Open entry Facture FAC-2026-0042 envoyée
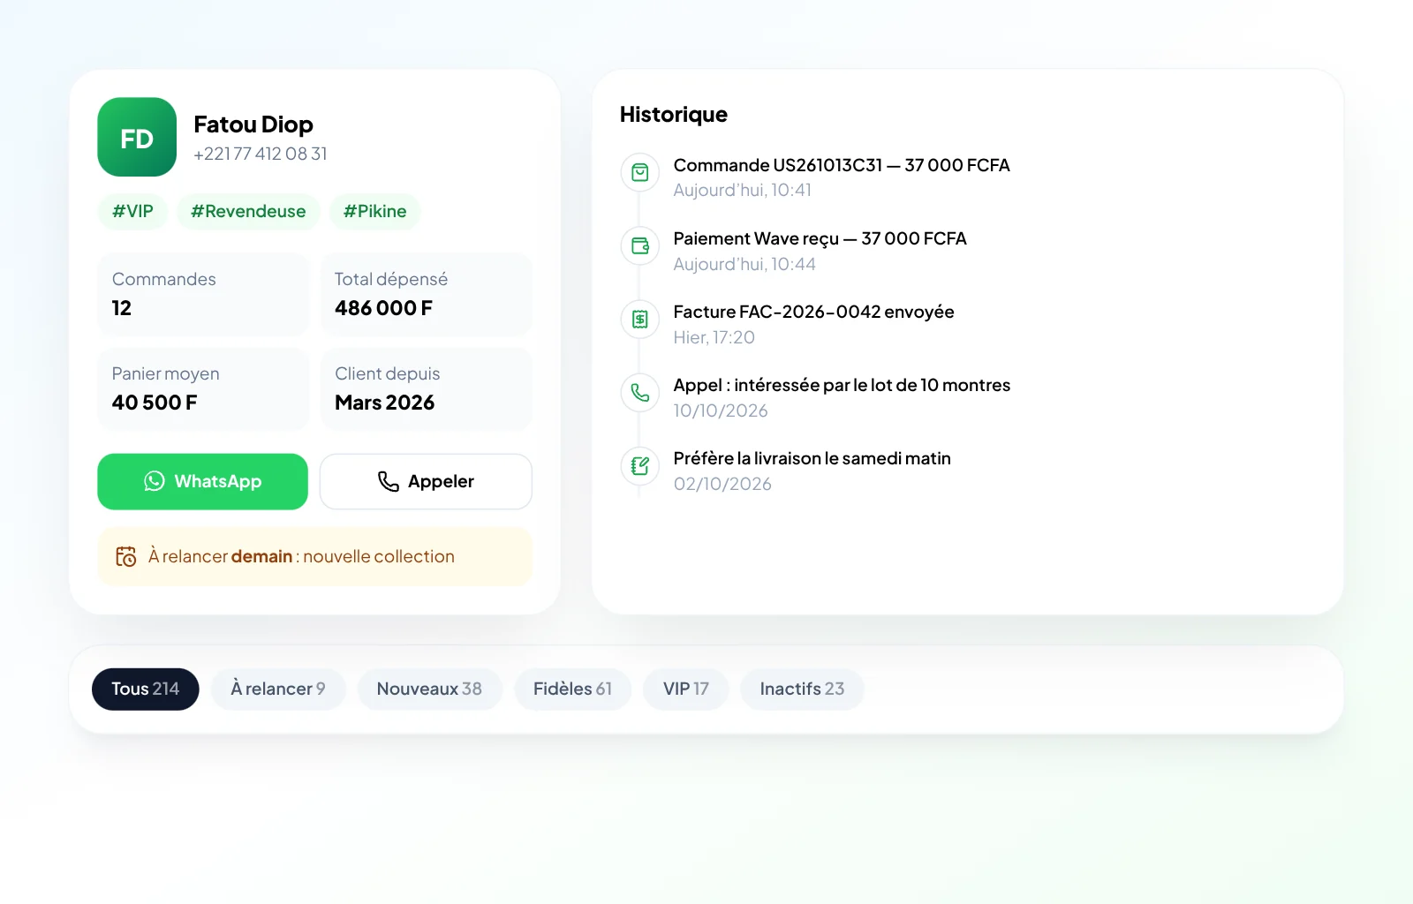Screen dimensions: 1413x904 tap(813, 312)
